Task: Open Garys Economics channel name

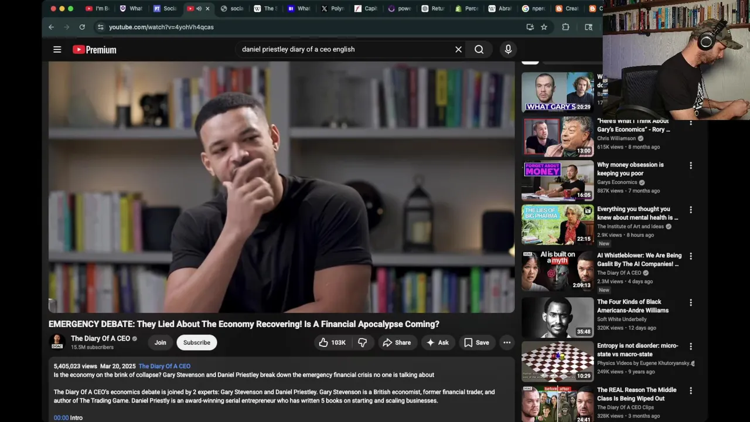Action: coord(617,182)
